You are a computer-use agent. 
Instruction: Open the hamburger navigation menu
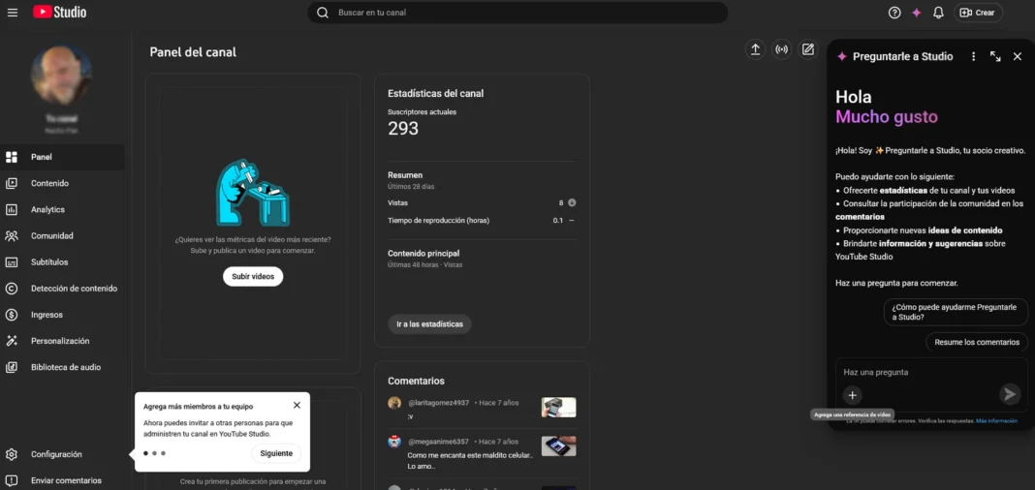tap(12, 13)
